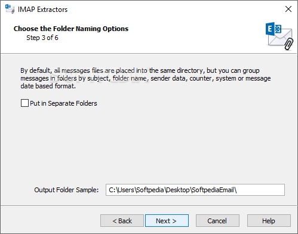Click the IMAP Extractors title text

click(43, 10)
